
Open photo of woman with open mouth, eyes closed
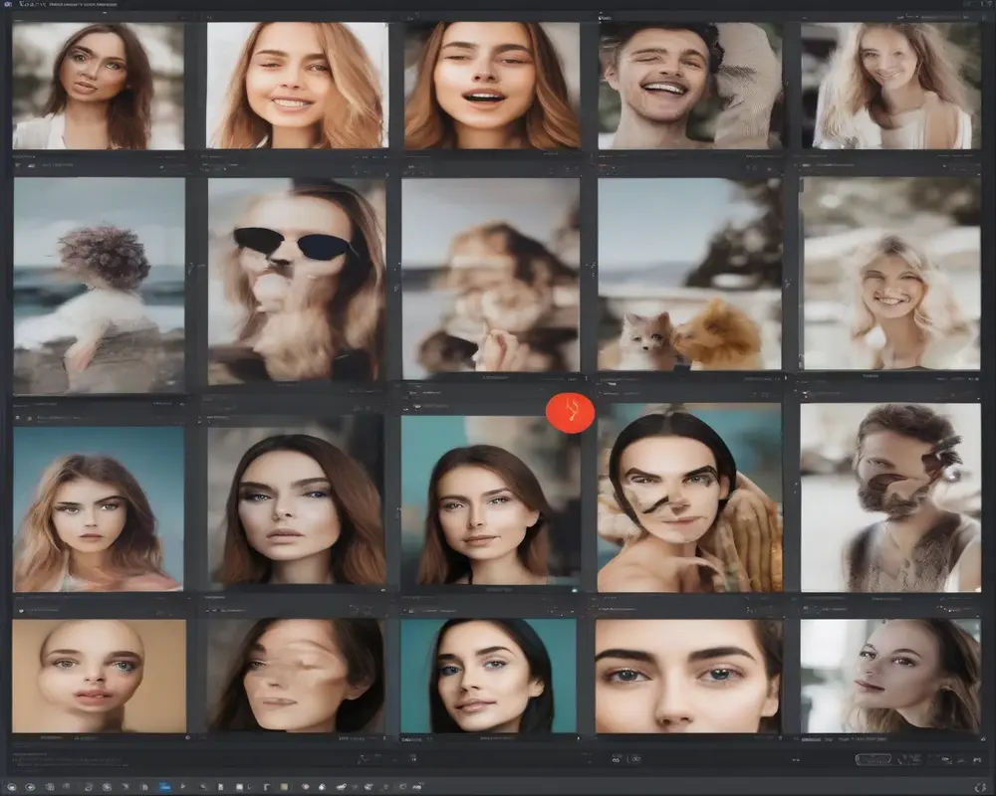point(492,86)
